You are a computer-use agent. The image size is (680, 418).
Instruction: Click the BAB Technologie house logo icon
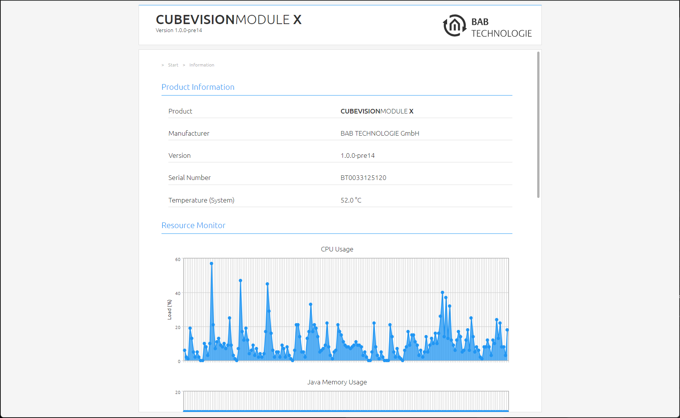pyautogui.click(x=454, y=26)
